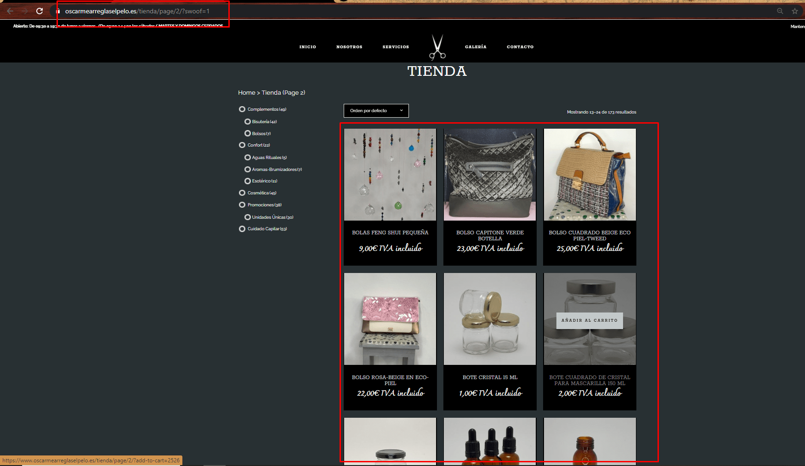The width and height of the screenshot is (805, 466).
Task: Open the CONTACTO menu item
Action: pyautogui.click(x=520, y=47)
